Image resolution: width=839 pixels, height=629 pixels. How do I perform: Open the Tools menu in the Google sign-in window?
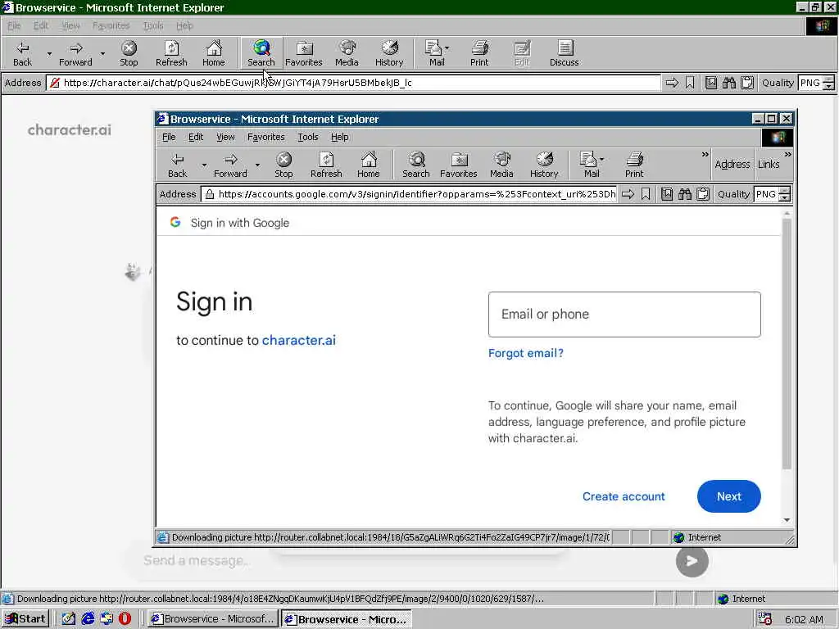308,137
